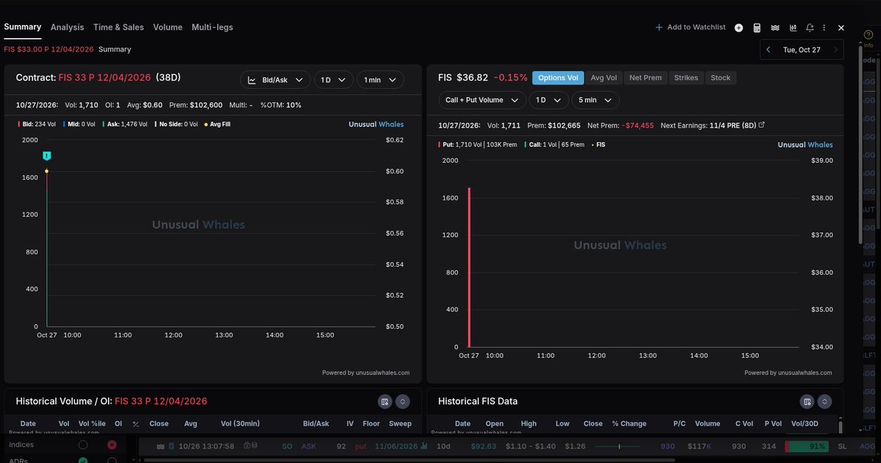Open the options calculator icon
The image size is (881, 463).
tap(757, 28)
